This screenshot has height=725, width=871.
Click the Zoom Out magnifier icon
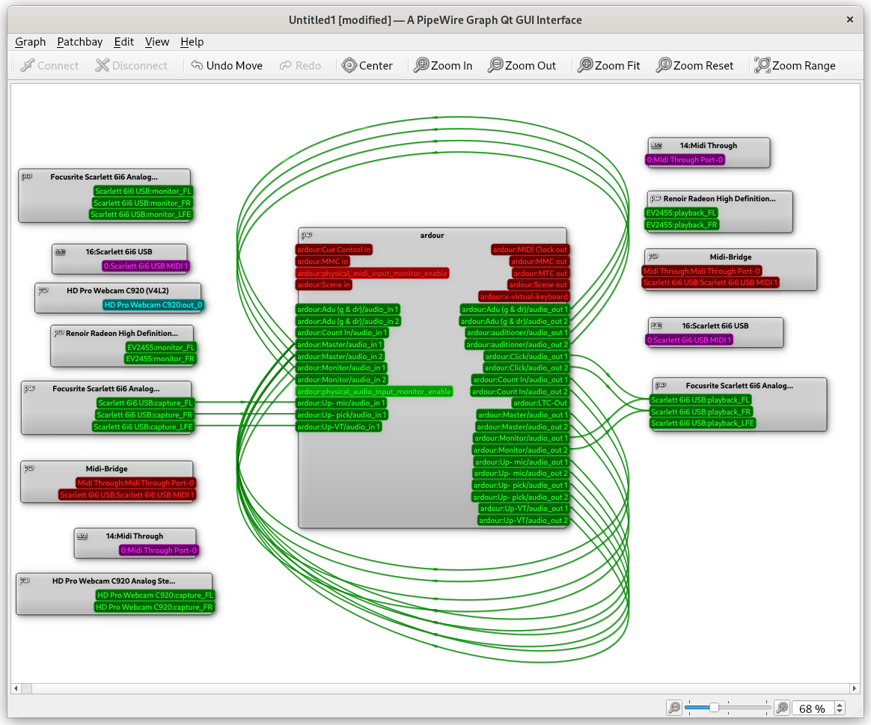click(x=495, y=66)
